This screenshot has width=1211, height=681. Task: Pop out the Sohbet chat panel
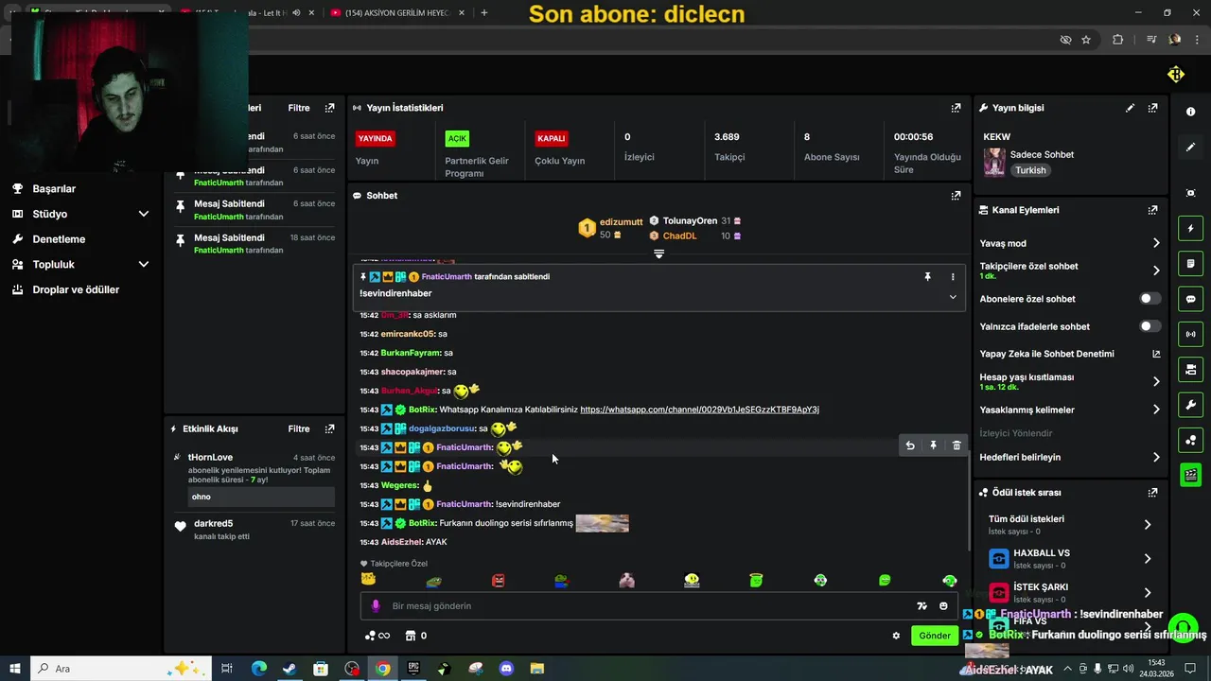(956, 196)
